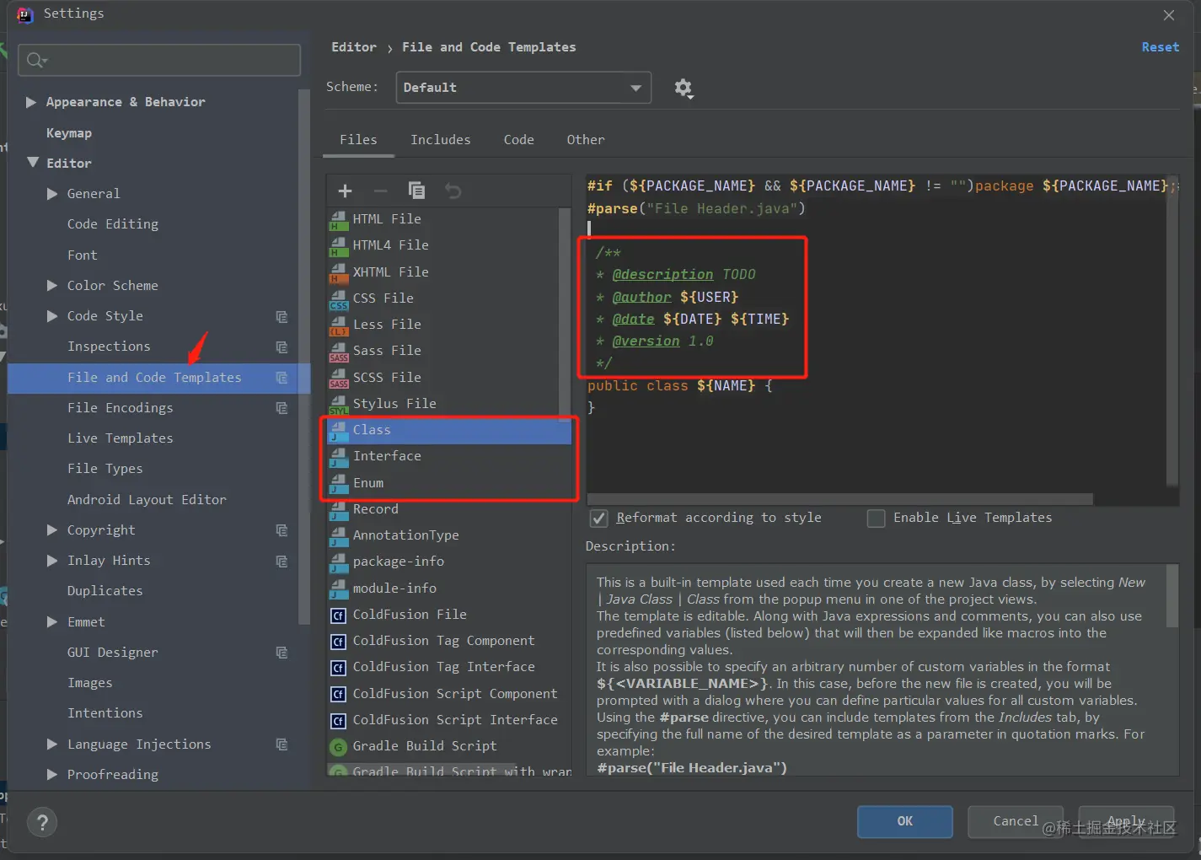
Task: Click the project-level icon beside GUI Designer
Action: pyautogui.click(x=281, y=653)
